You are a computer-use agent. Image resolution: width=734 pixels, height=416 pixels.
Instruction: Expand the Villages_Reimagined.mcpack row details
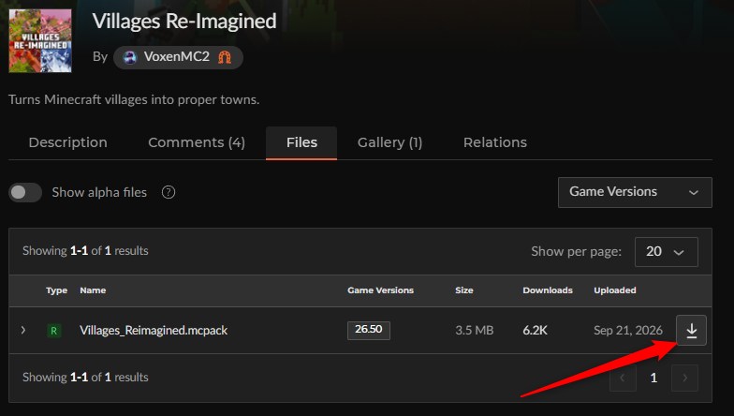click(x=22, y=330)
